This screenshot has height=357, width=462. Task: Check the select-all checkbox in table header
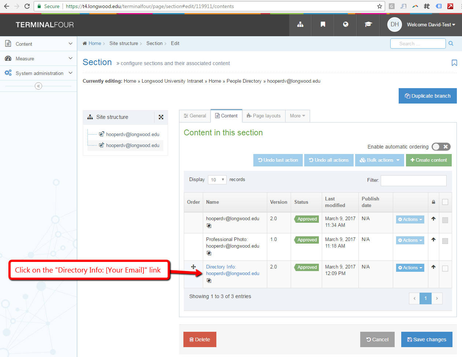[x=445, y=202]
